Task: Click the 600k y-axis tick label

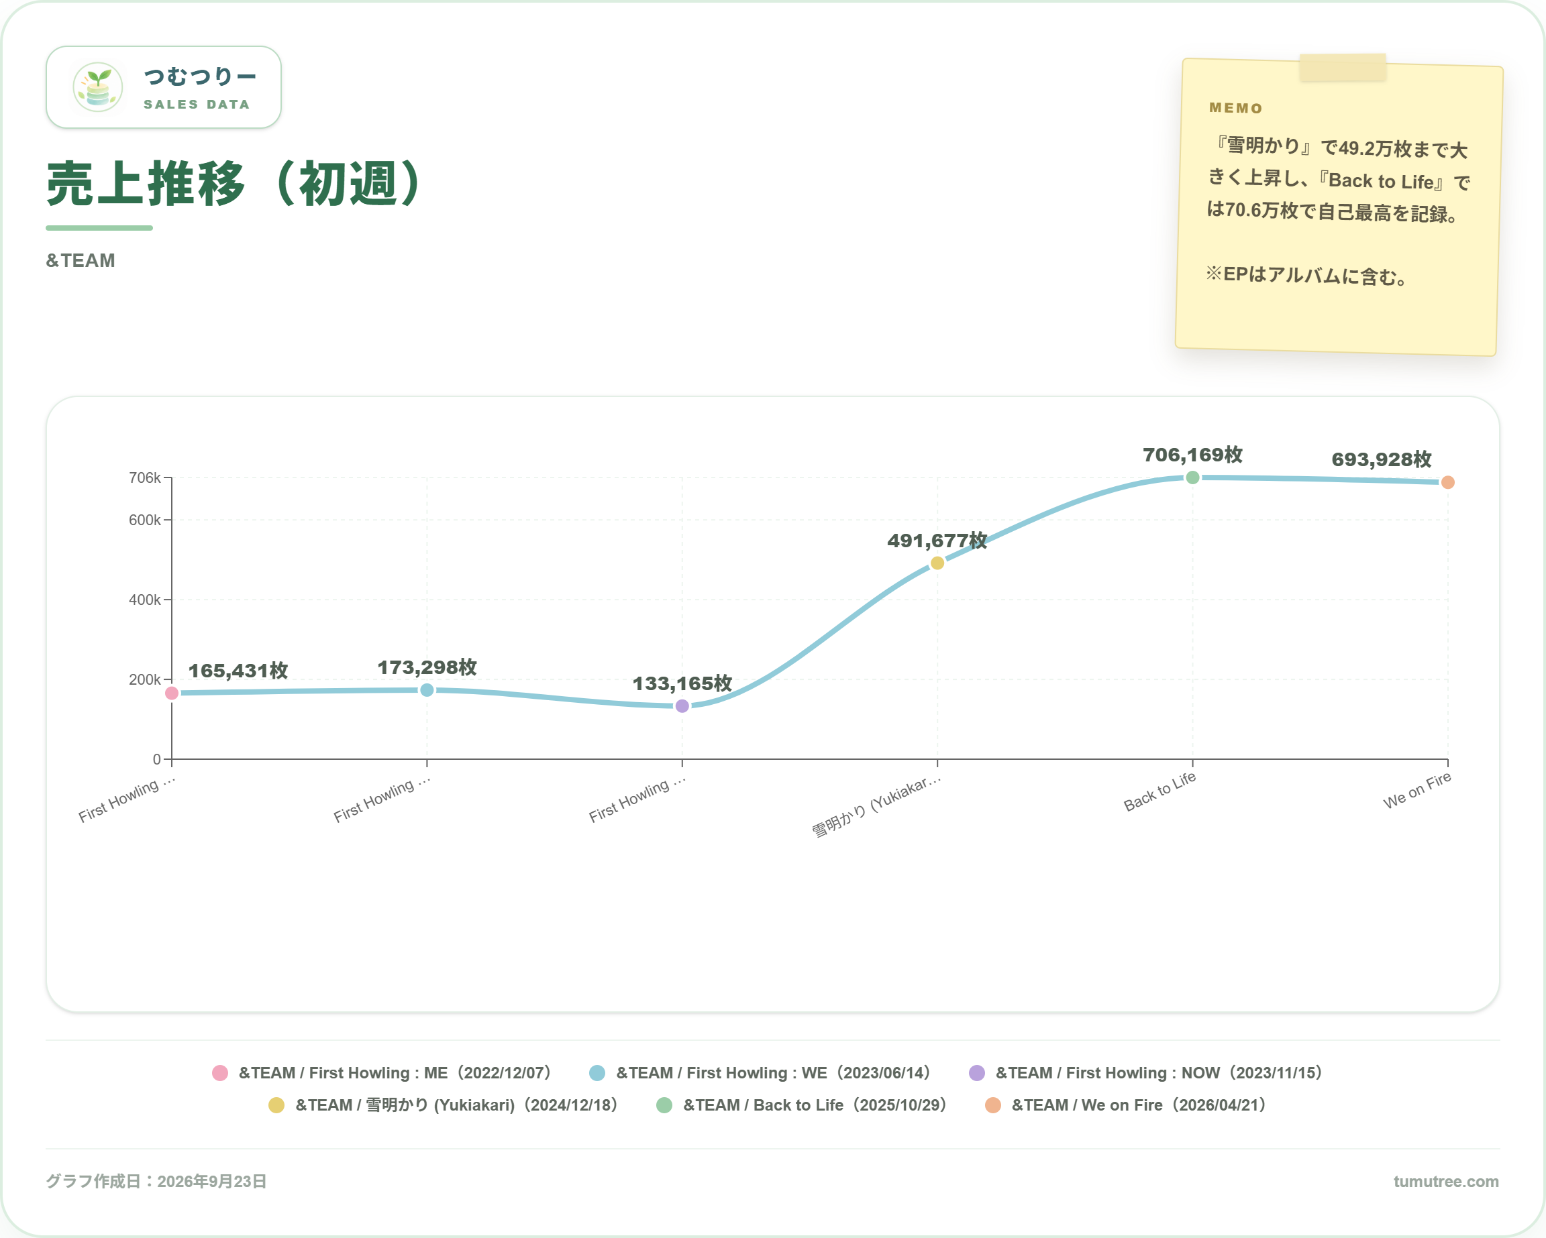Action: pos(145,520)
